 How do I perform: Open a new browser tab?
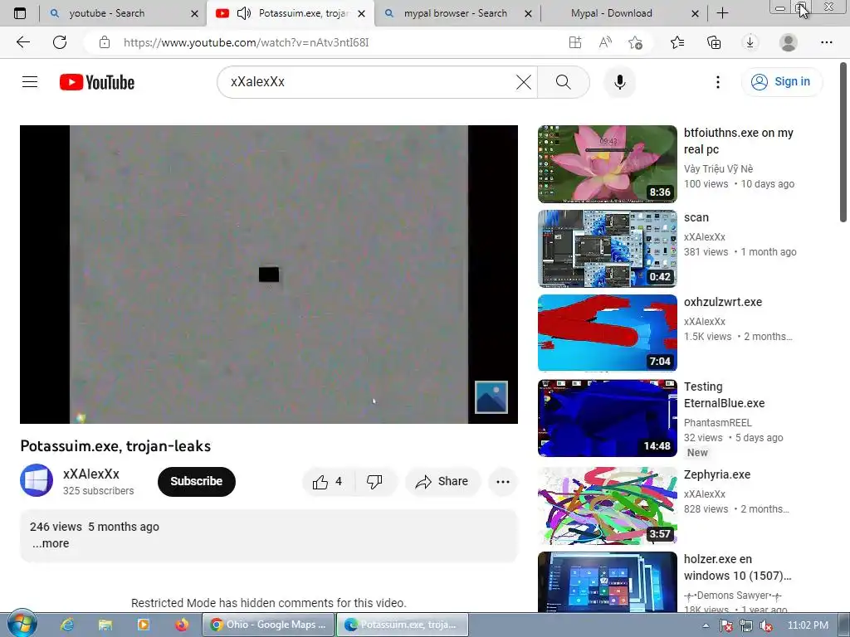tap(723, 13)
